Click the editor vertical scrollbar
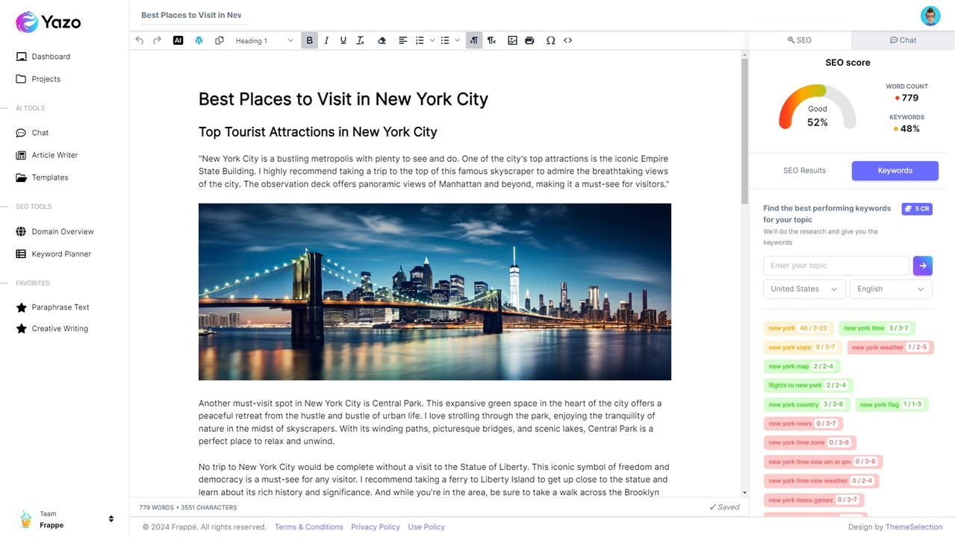Viewport: 955px width, 537px height. (744, 131)
